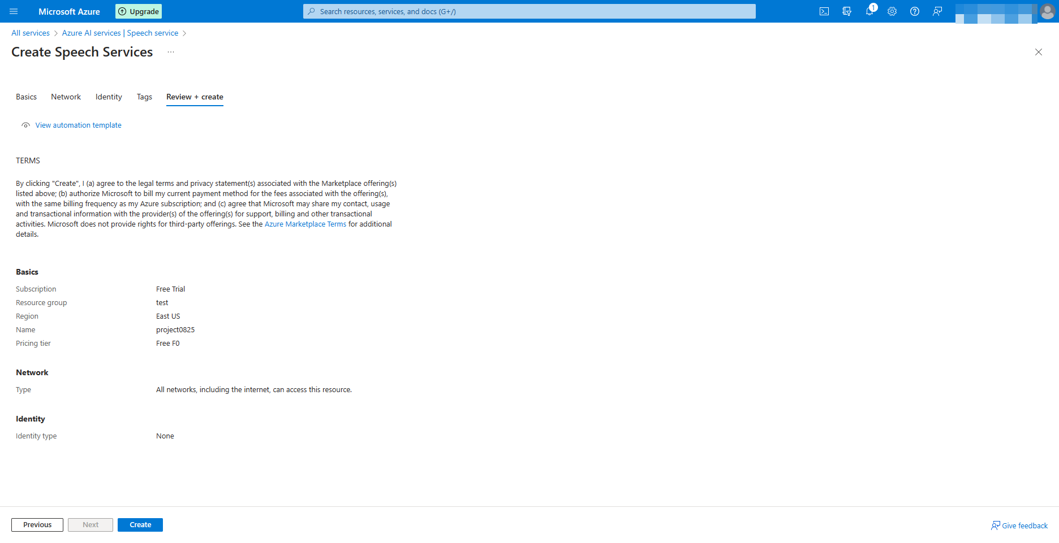Open the All services breadcrumb
1059x543 pixels.
coord(31,33)
